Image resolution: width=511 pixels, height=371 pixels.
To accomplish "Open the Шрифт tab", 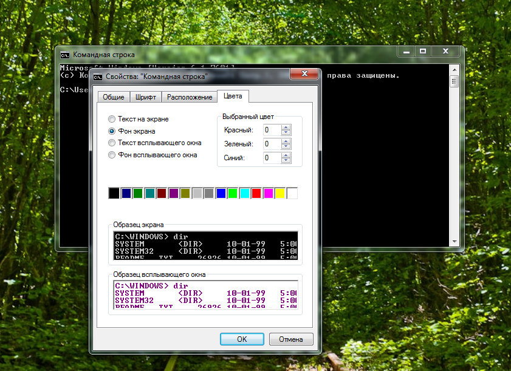I will (x=146, y=97).
